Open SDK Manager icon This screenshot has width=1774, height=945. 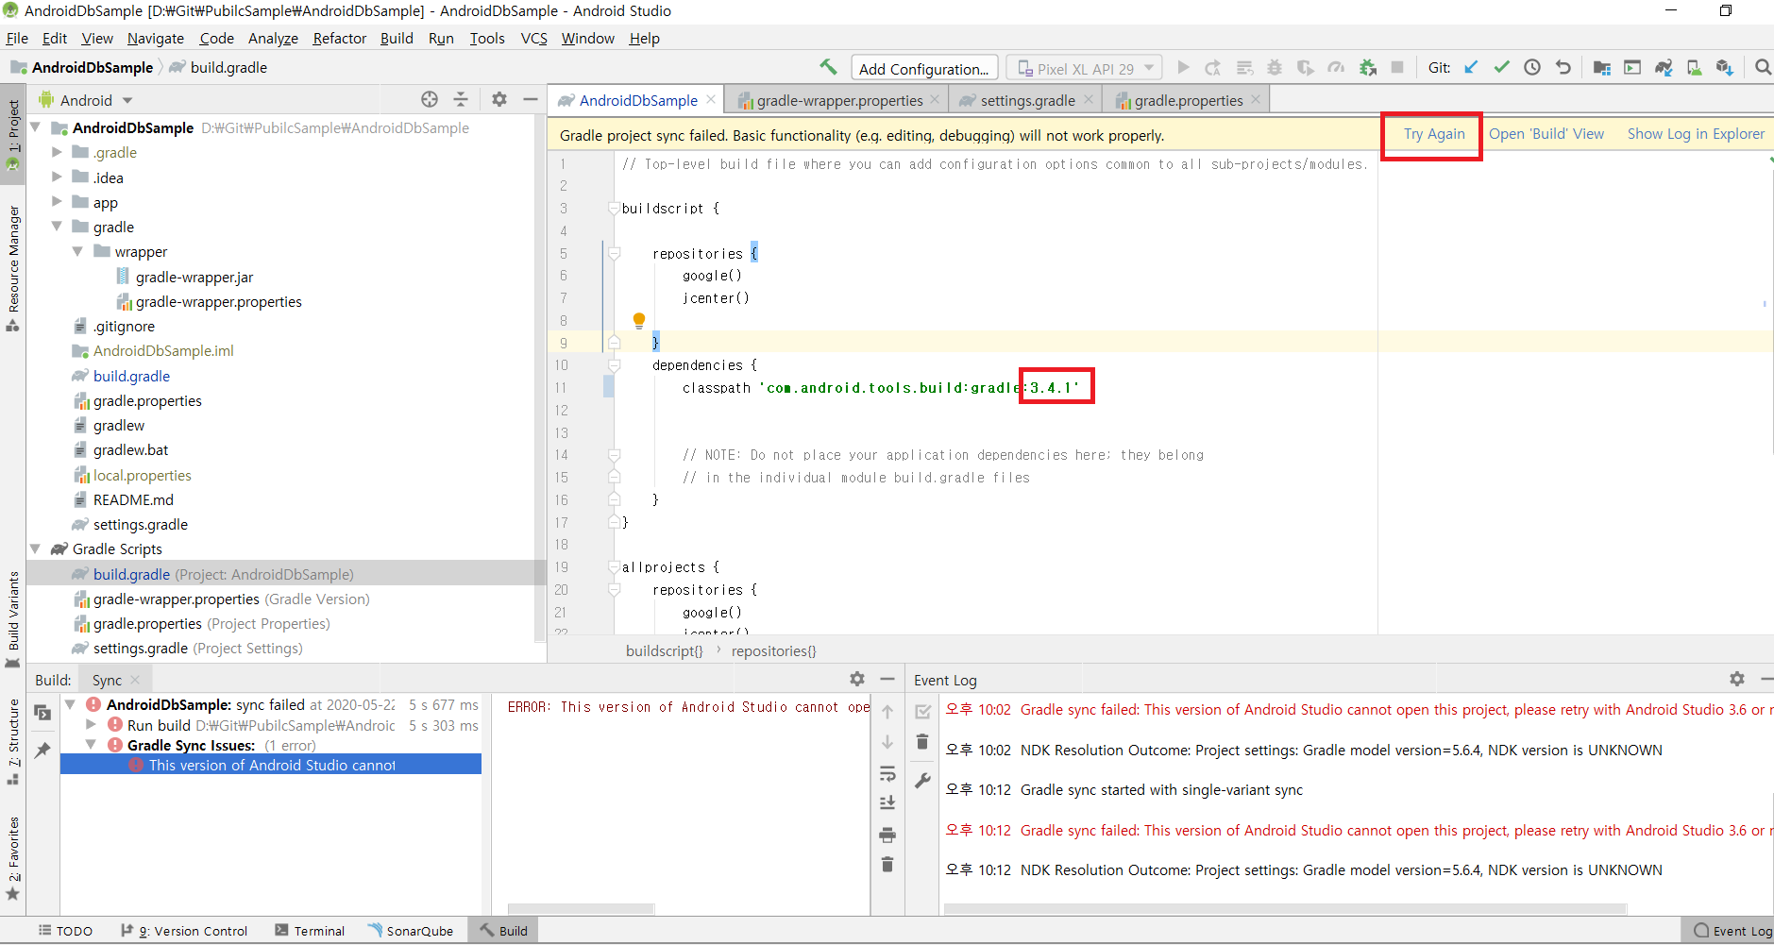click(x=1725, y=67)
